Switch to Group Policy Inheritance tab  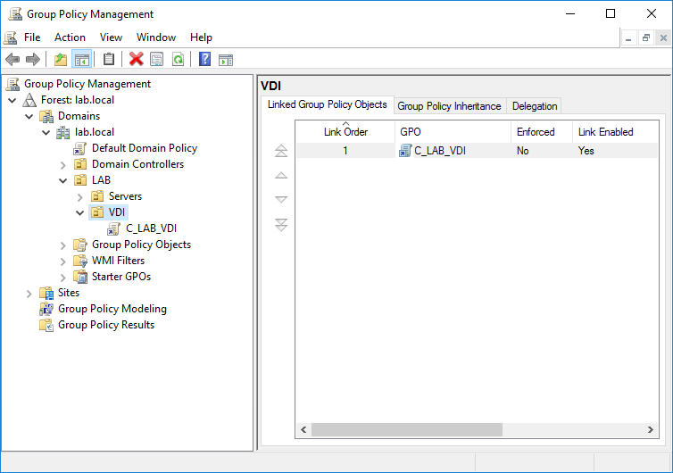pos(449,106)
